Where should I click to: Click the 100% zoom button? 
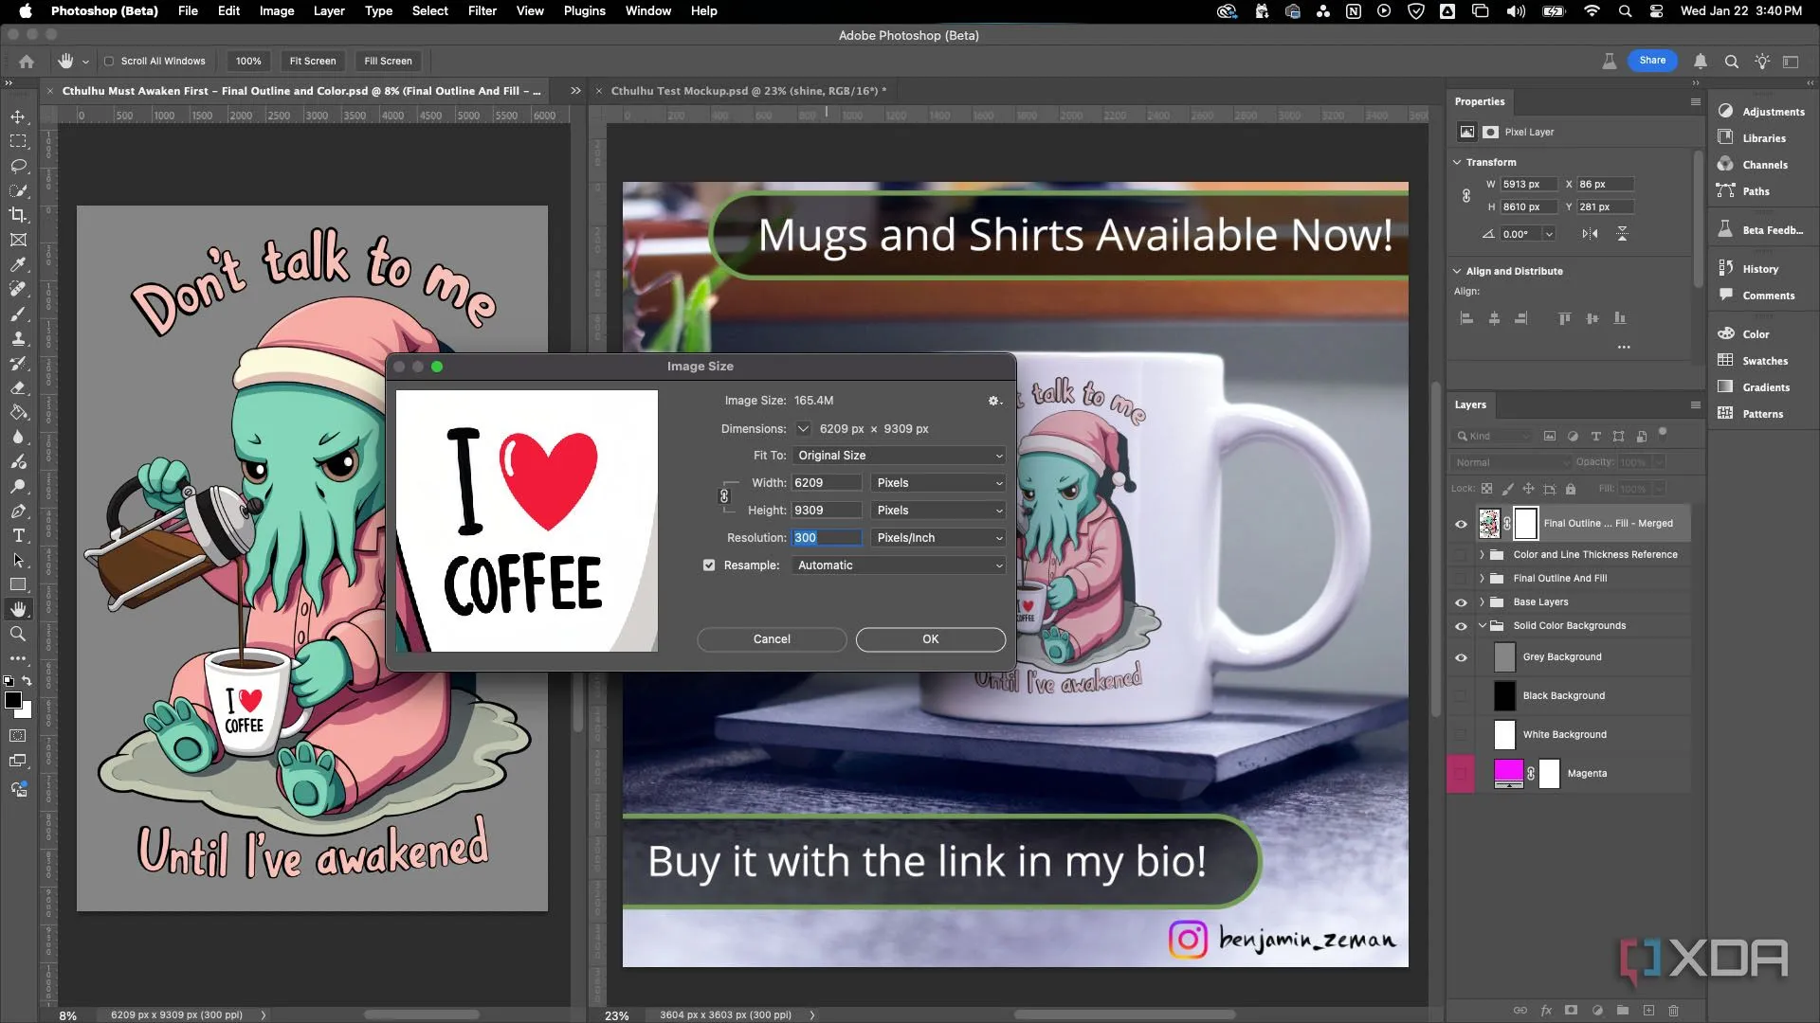click(x=248, y=61)
